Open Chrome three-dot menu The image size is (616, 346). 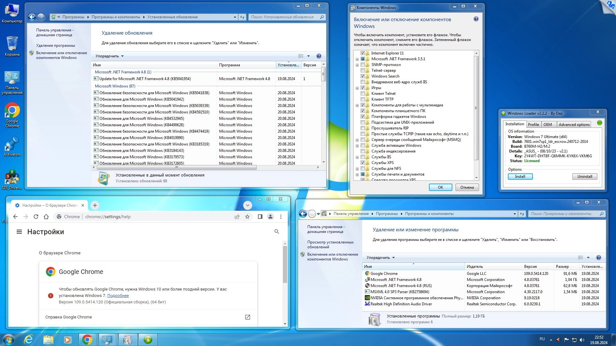tap(281, 217)
